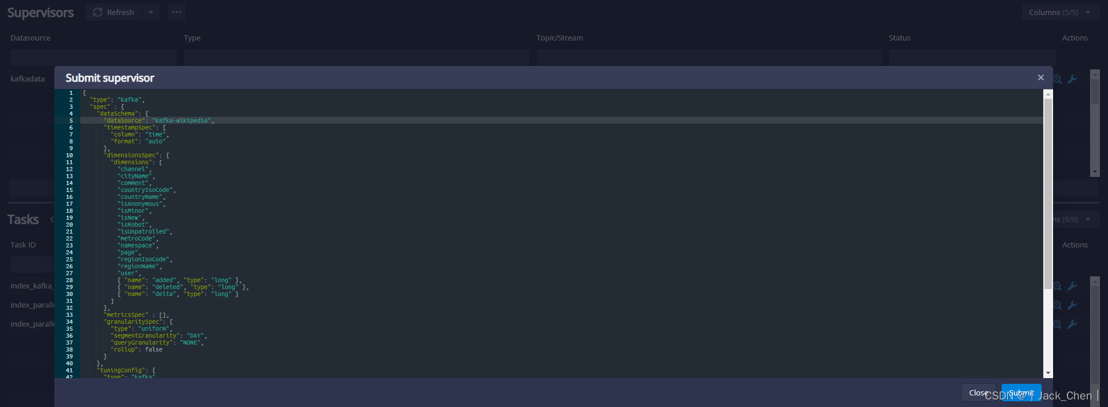Click the "added" long dimension line
Image resolution: width=1108 pixels, height=407 pixels.
[180, 280]
